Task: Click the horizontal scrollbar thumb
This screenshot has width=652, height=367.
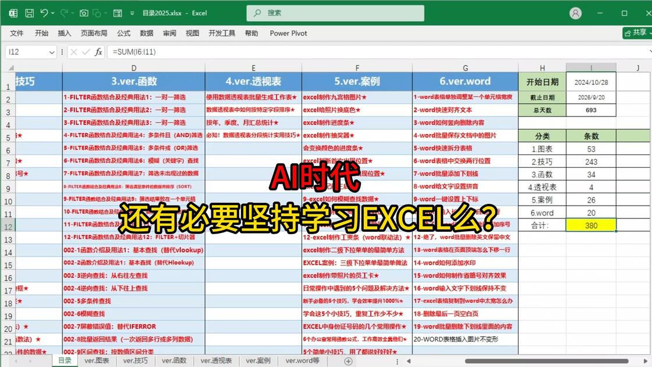Action: [x=547, y=361]
